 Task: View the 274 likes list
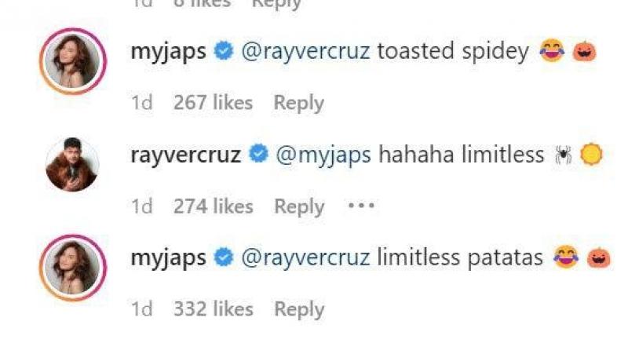[214, 206]
